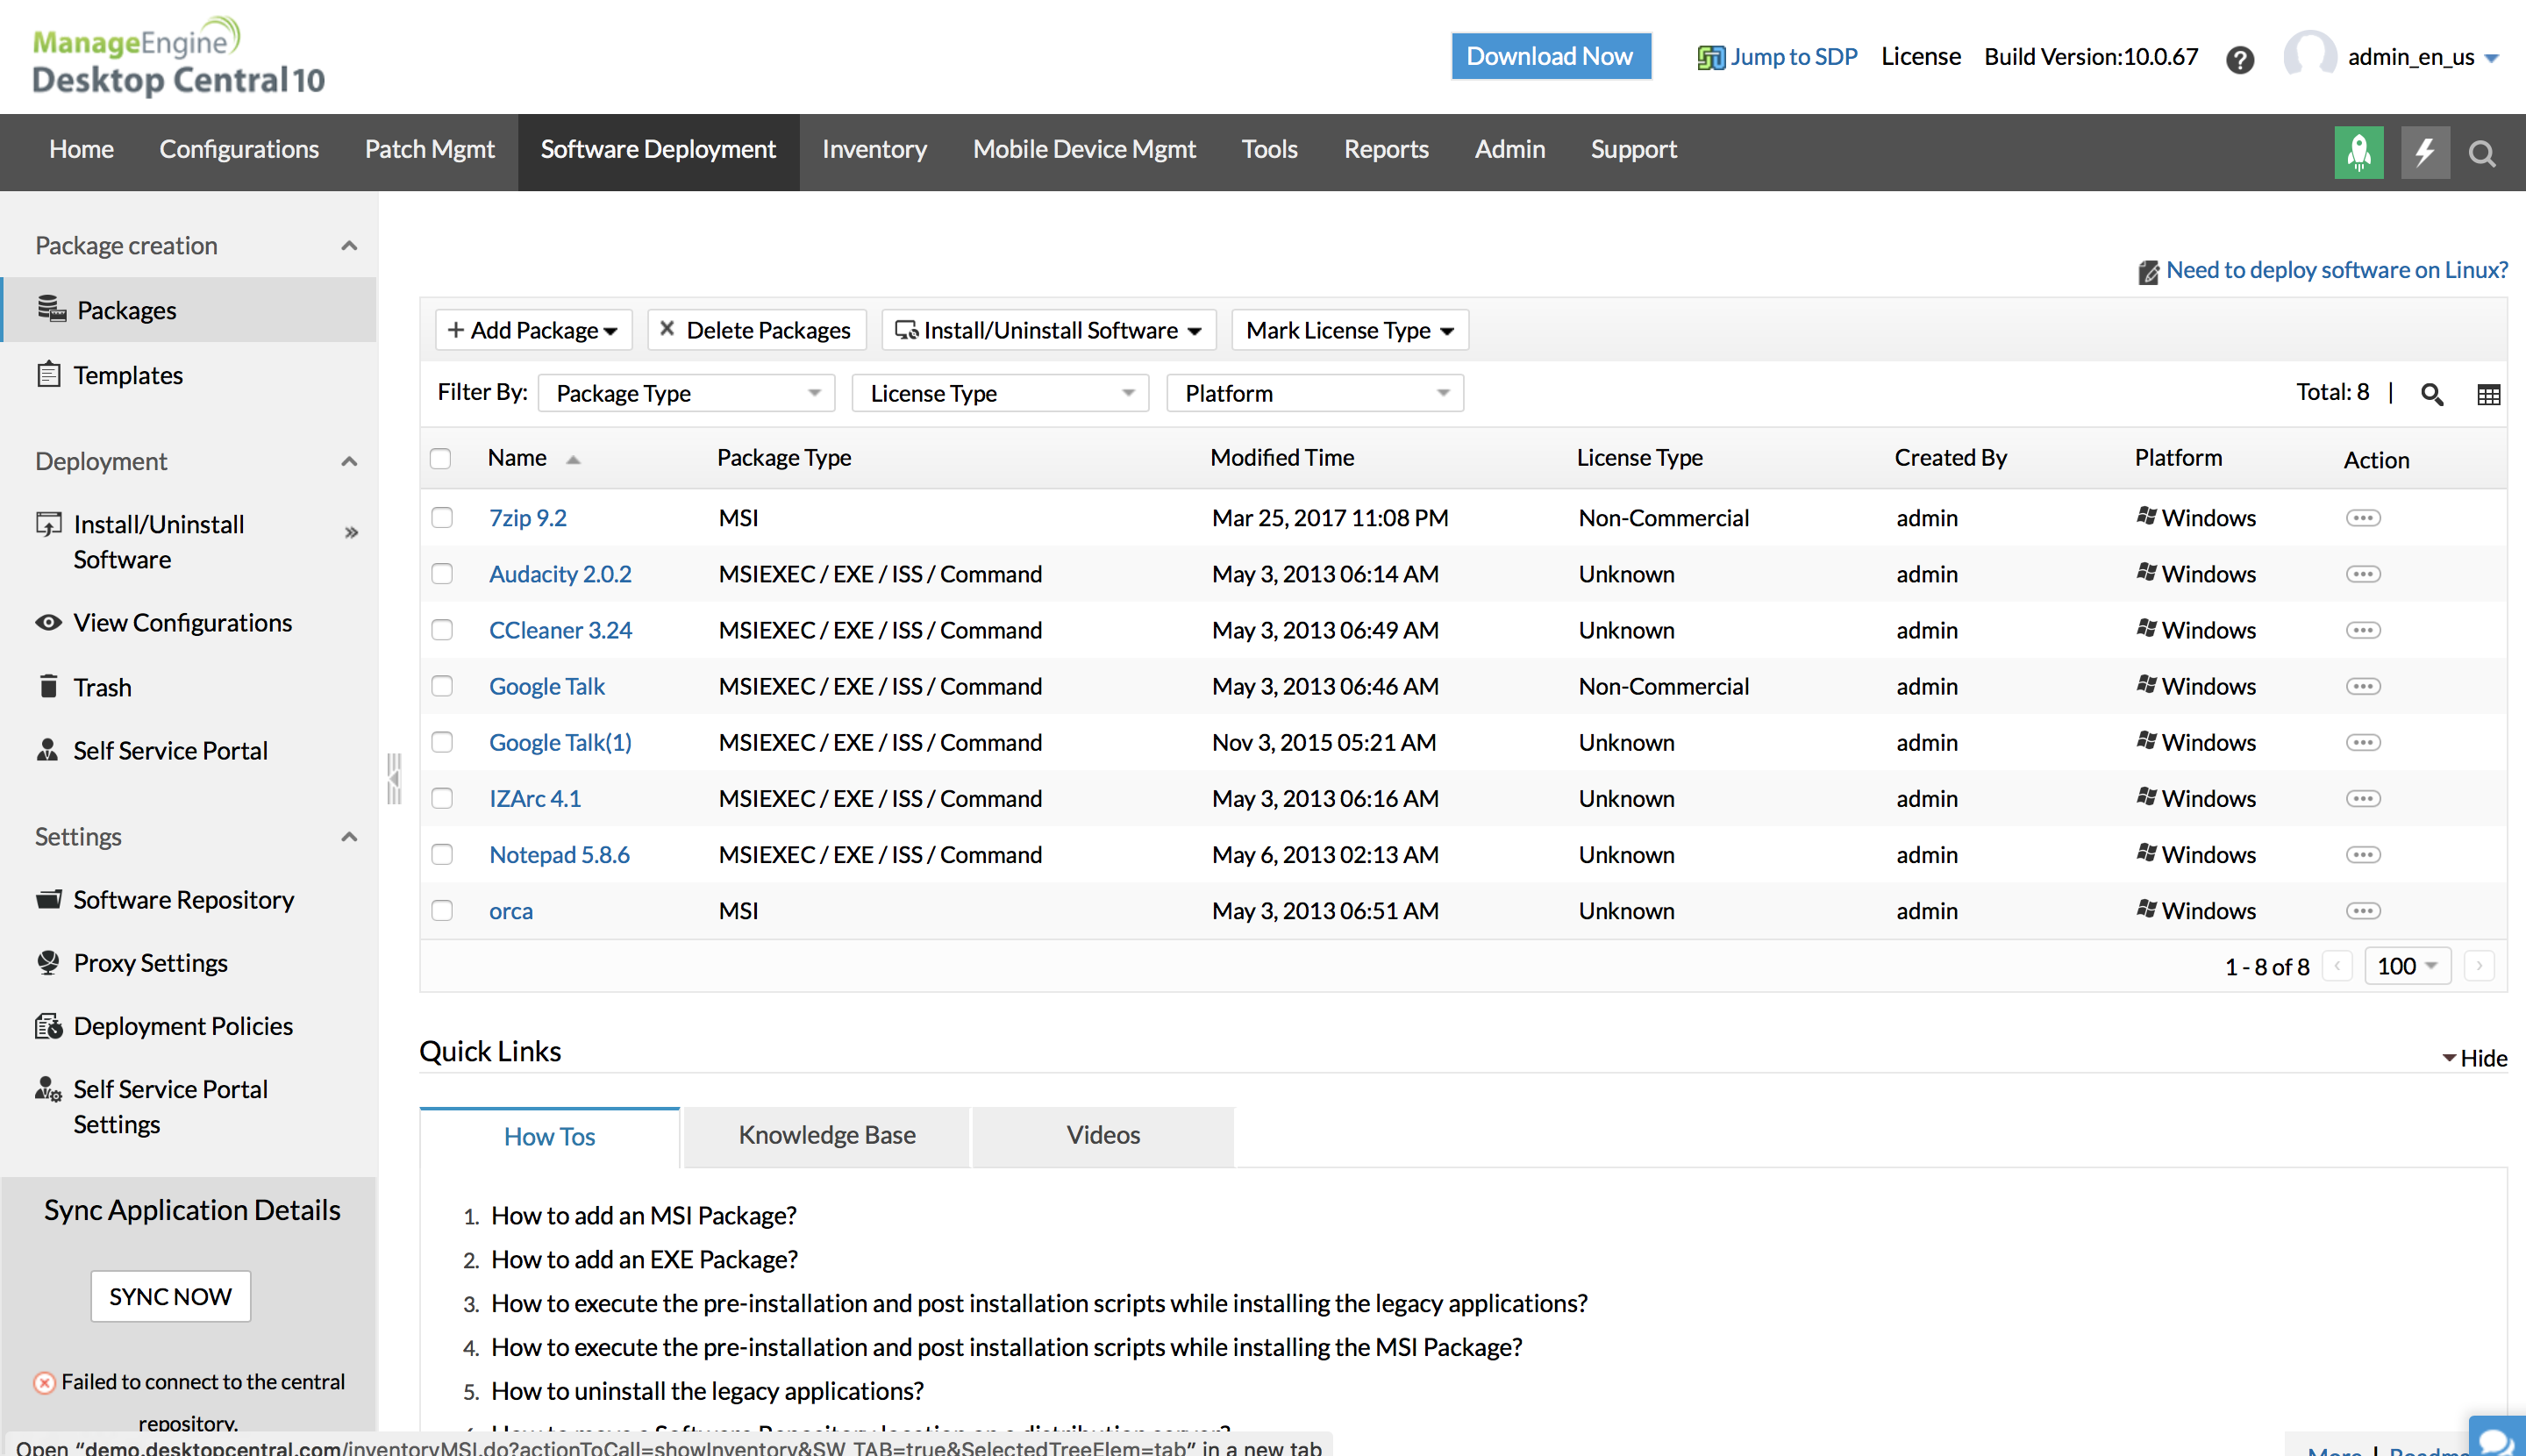Screen dimensions: 2526x1456
Task: Check the select-all checkbox in table header
Action: tap(441, 459)
